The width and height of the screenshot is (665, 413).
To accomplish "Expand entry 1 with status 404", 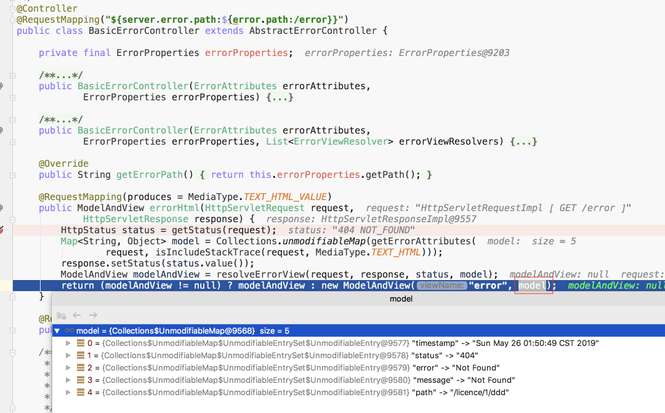I will coord(68,355).
